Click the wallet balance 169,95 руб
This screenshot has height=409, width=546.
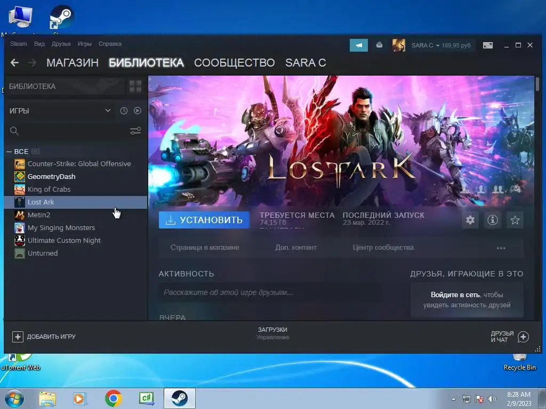pos(456,46)
